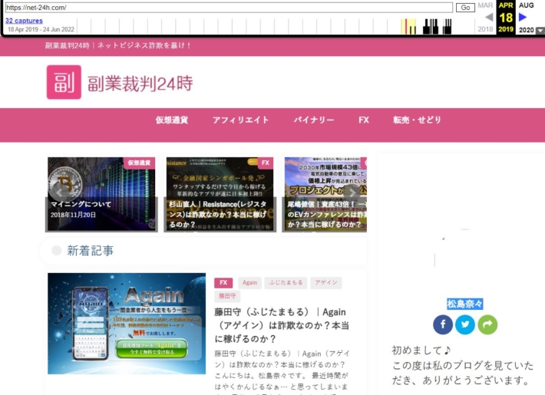Click the 副業裁判24時 site title
545x395 pixels.
pos(140,84)
